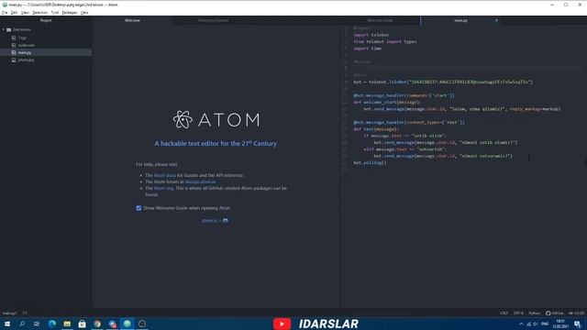
Task: Open volume control in system tray
Action: pyautogui.click(x=536, y=324)
